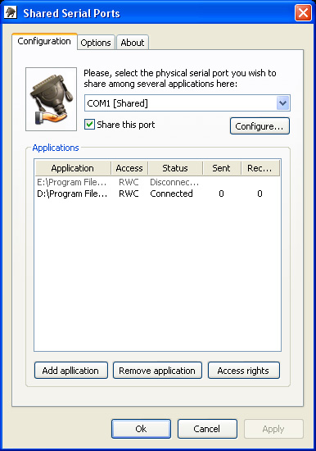Select the D:\Program File... application row

tap(157, 194)
